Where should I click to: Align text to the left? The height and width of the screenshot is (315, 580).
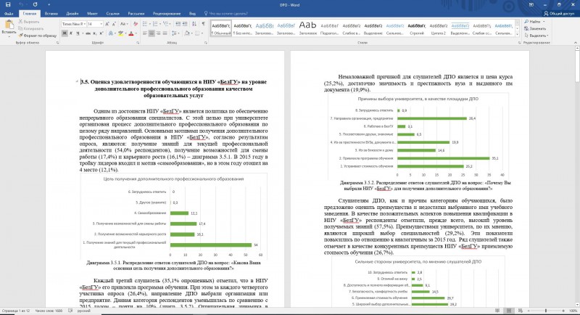[144, 33]
